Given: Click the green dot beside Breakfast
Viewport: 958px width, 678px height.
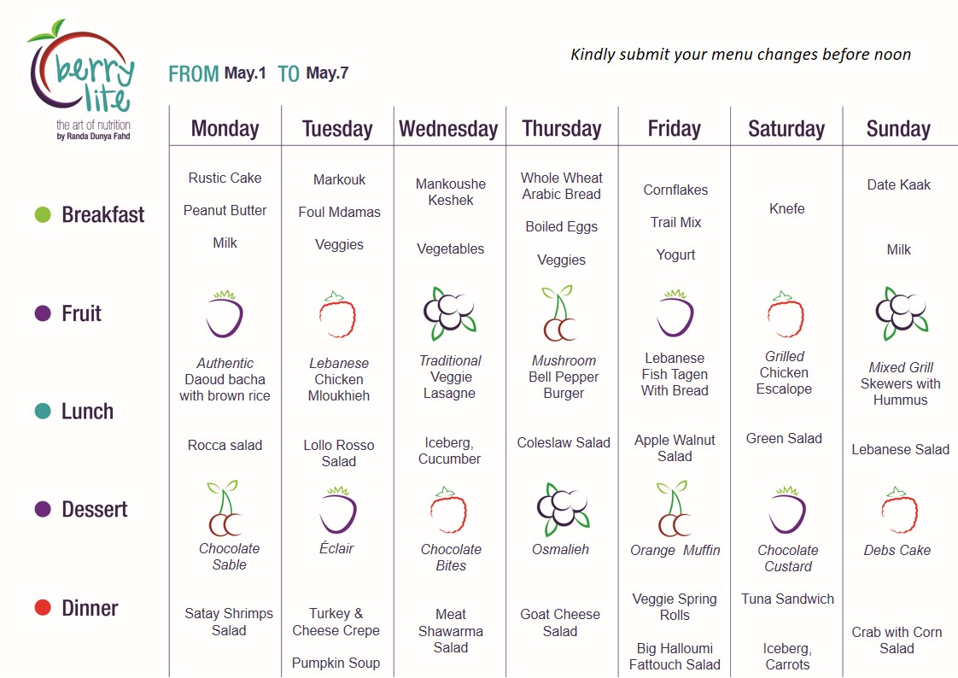Looking at the screenshot, I should (43, 215).
